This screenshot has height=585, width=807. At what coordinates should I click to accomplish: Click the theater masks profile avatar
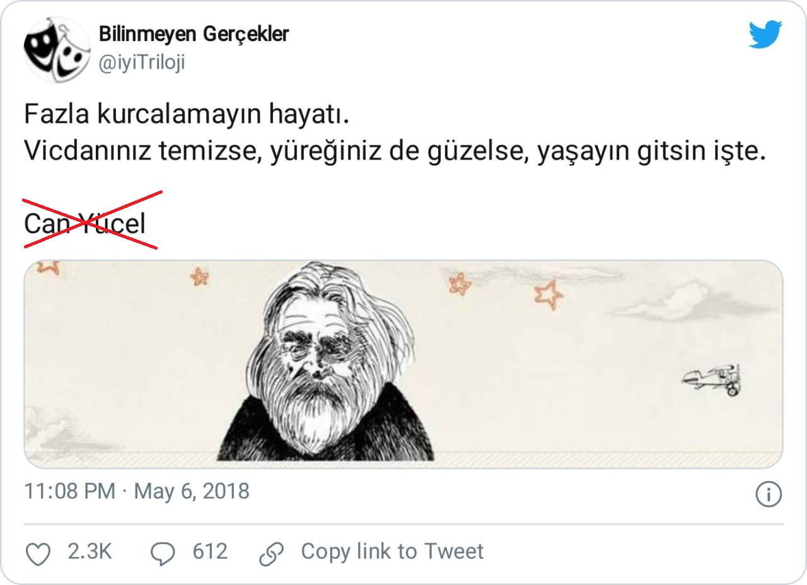point(57,50)
